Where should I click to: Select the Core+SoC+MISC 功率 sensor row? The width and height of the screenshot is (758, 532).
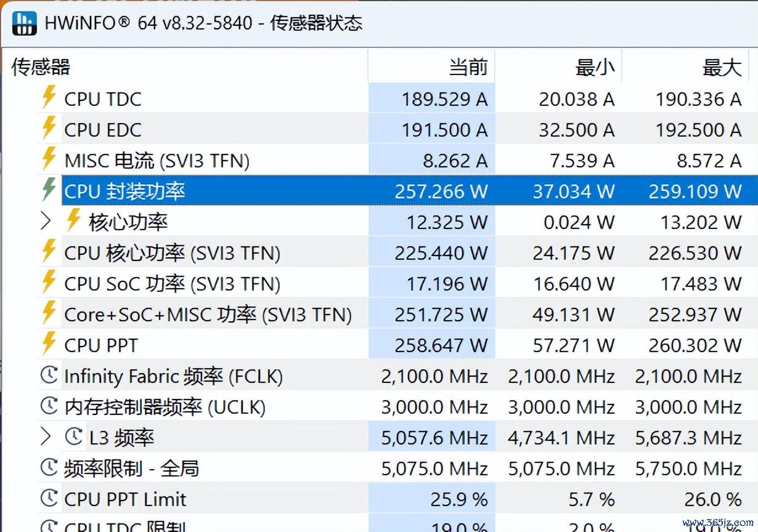(x=409, y=313)
